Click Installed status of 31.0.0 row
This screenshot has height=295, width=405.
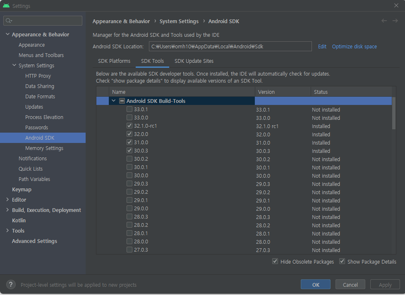tap(321, 143)
